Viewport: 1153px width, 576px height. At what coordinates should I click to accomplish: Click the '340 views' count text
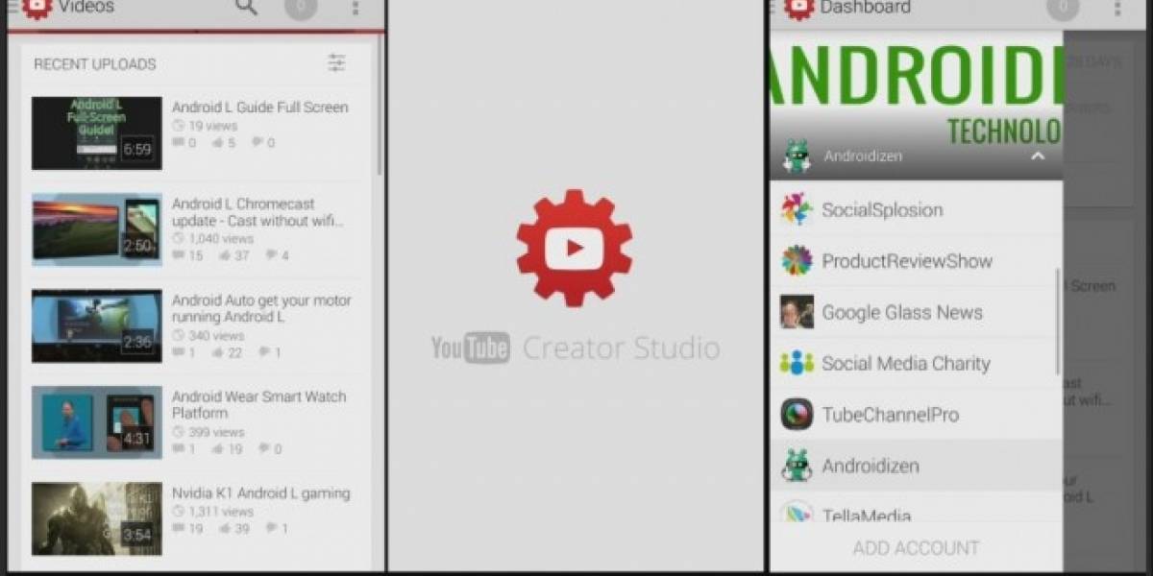point(216,336)
